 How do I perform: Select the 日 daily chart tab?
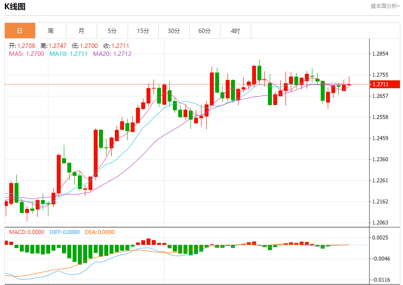tap(20, 31)
